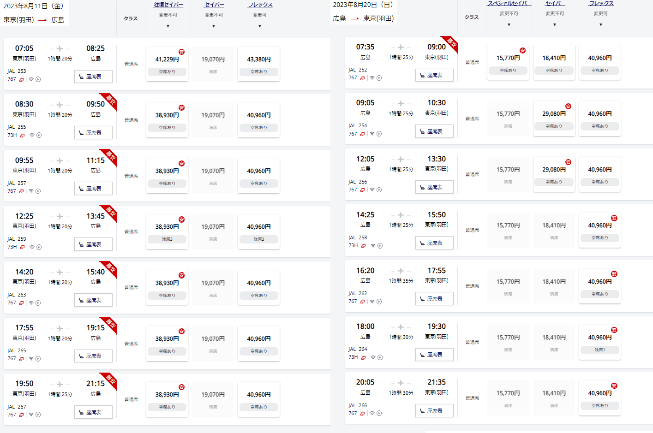Click the Wi-Fi icon on flight JAL 255
This screenshot has height=433, width=653.
point(32,135)
